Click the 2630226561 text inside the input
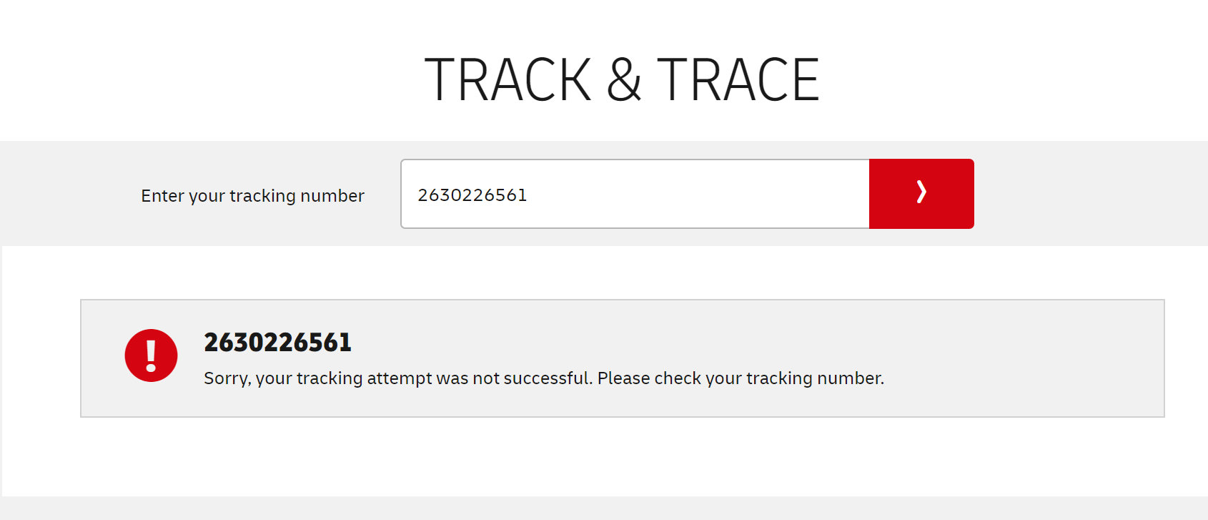This screenshot has height=520, width=1208. 472,195
